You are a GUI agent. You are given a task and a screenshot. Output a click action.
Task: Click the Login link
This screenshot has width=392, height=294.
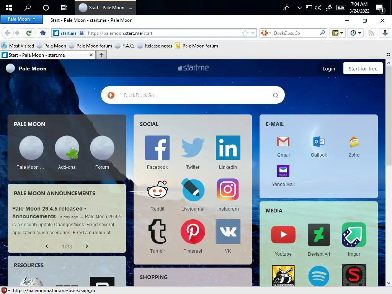point(328,69)
